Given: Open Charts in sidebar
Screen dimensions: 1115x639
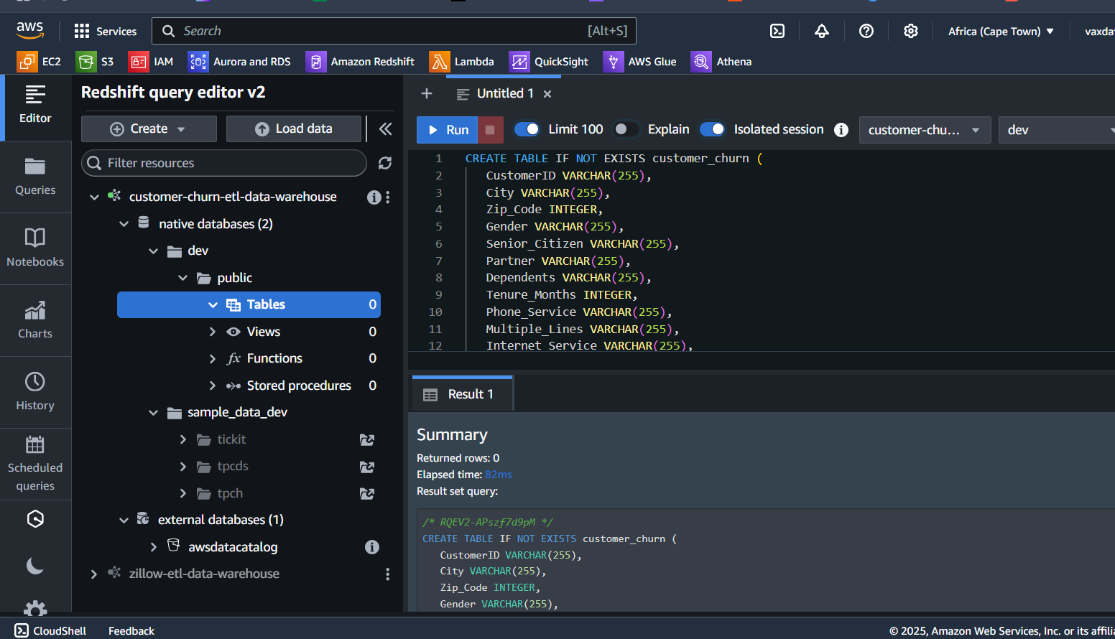Looking at the screenshot, I should [x=35, y=320].
